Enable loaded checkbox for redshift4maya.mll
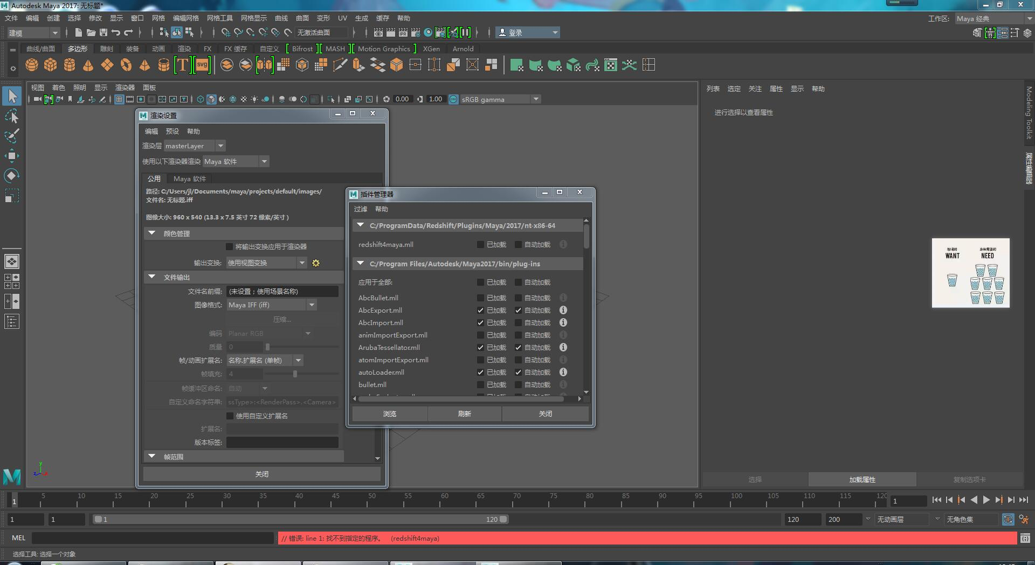Screen dimensions: 1035x565 pos(480,245)
